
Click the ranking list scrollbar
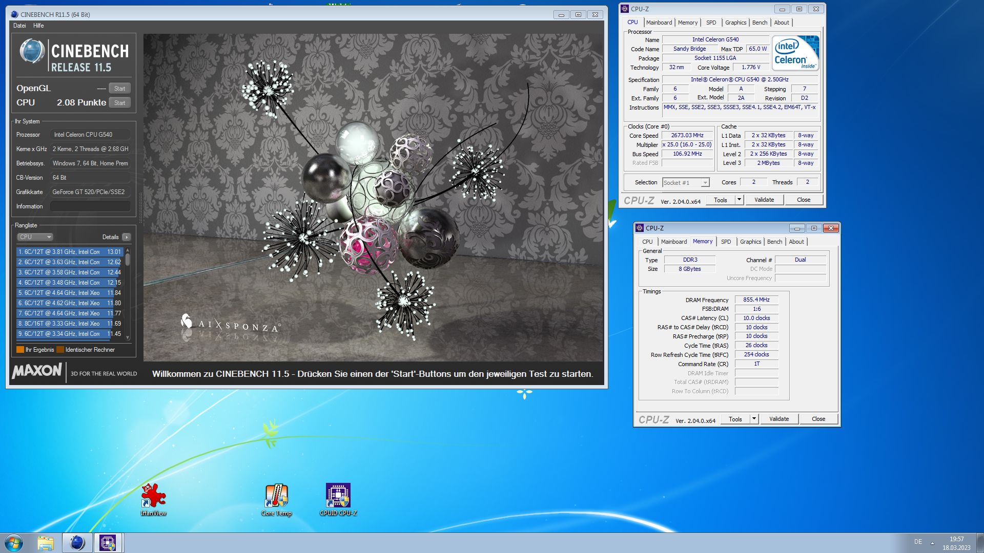coord(128,294)
